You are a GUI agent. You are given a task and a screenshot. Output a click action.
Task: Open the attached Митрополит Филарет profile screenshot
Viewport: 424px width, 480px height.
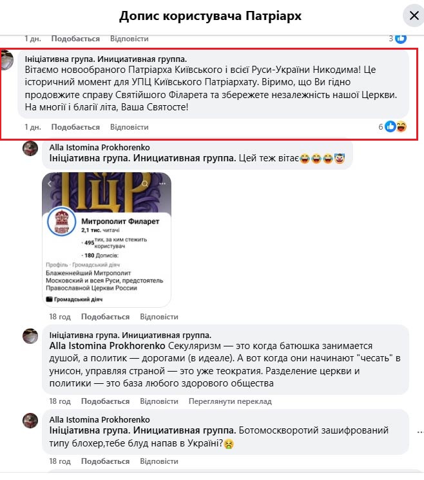pyautogui.click(x=106, y=240)
